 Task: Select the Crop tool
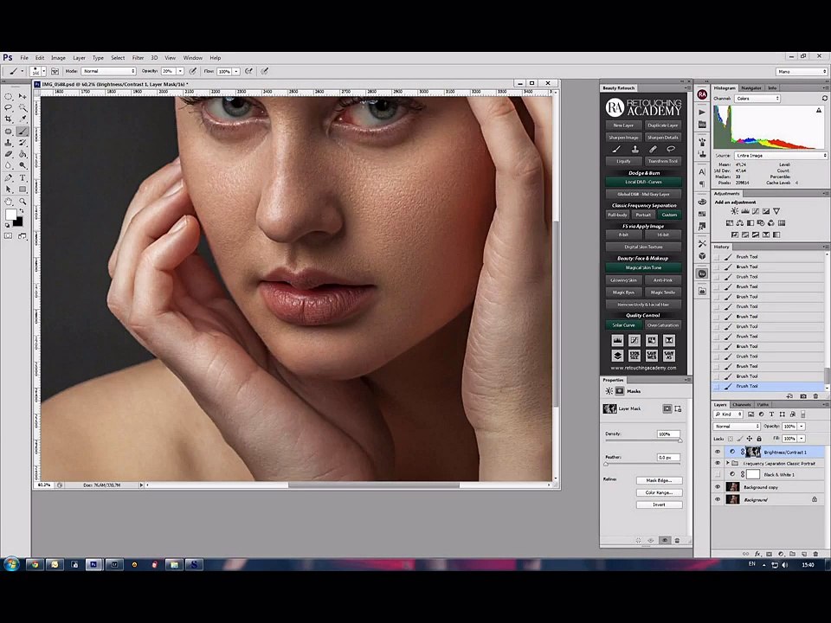click(9, 119)
